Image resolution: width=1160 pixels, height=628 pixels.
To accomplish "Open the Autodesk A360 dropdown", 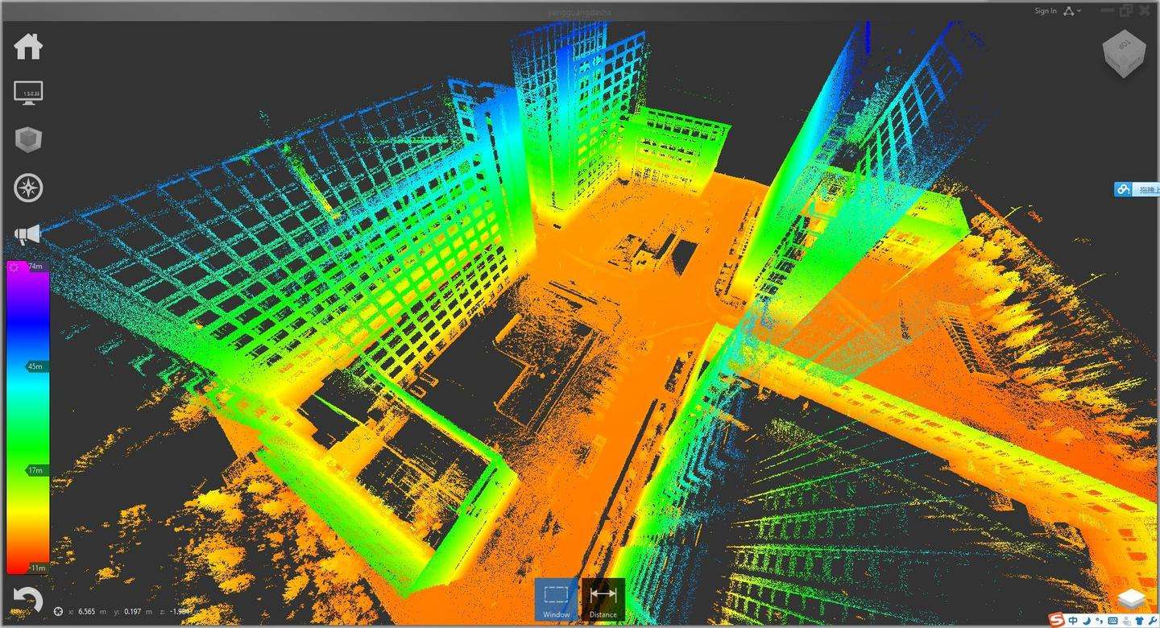I will click(1072, 11).
